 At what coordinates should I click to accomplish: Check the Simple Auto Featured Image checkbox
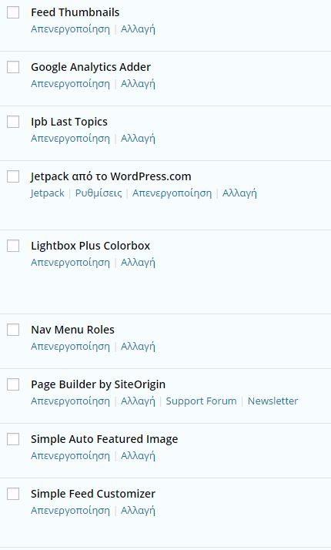click(x=13, y=440)
